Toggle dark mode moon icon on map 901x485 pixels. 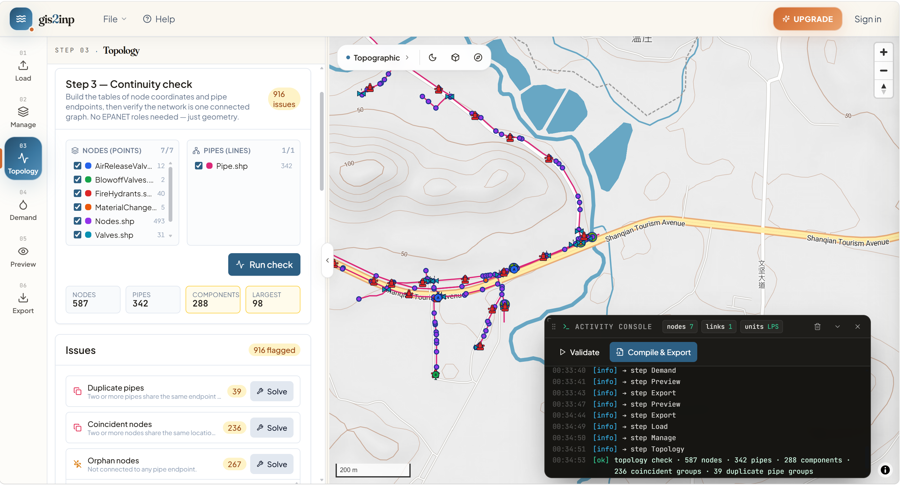pos(432,57)
